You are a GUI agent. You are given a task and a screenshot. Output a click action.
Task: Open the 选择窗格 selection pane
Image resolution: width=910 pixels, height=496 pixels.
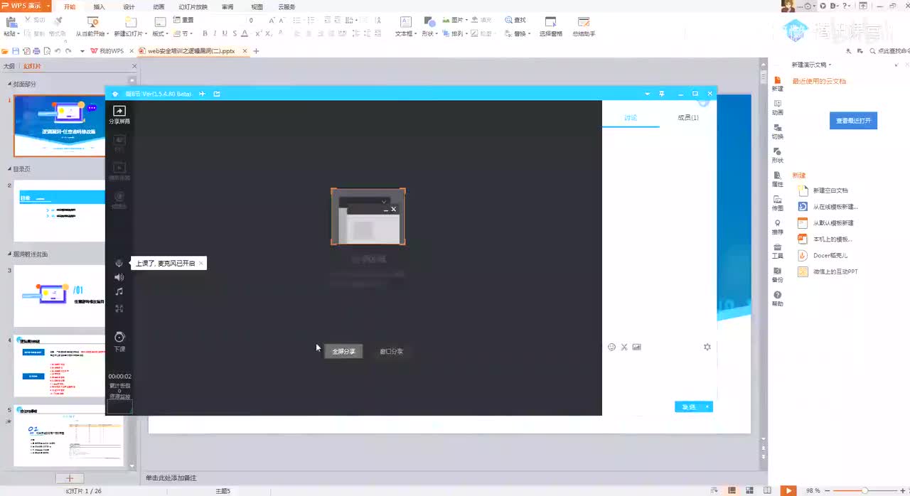pyautogui.click(x=551, y=27)
